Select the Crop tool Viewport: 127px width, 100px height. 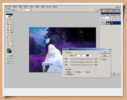coord(8,24)
